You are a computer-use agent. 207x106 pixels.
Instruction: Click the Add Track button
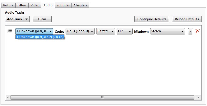tap(15, 19)
